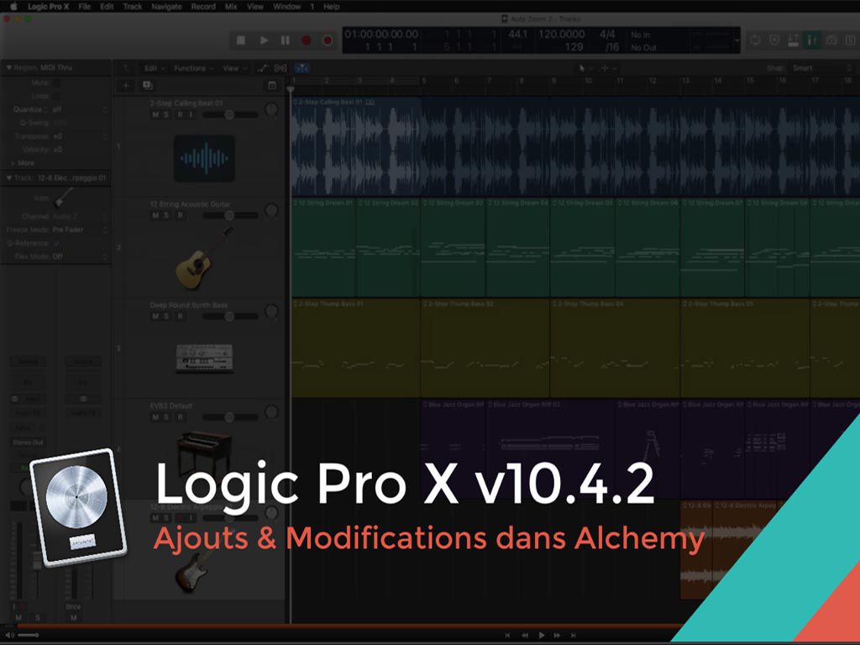Mute the 2-Step Calling Beat 01 track
This screenshot has height=645, width=860.
155,114
